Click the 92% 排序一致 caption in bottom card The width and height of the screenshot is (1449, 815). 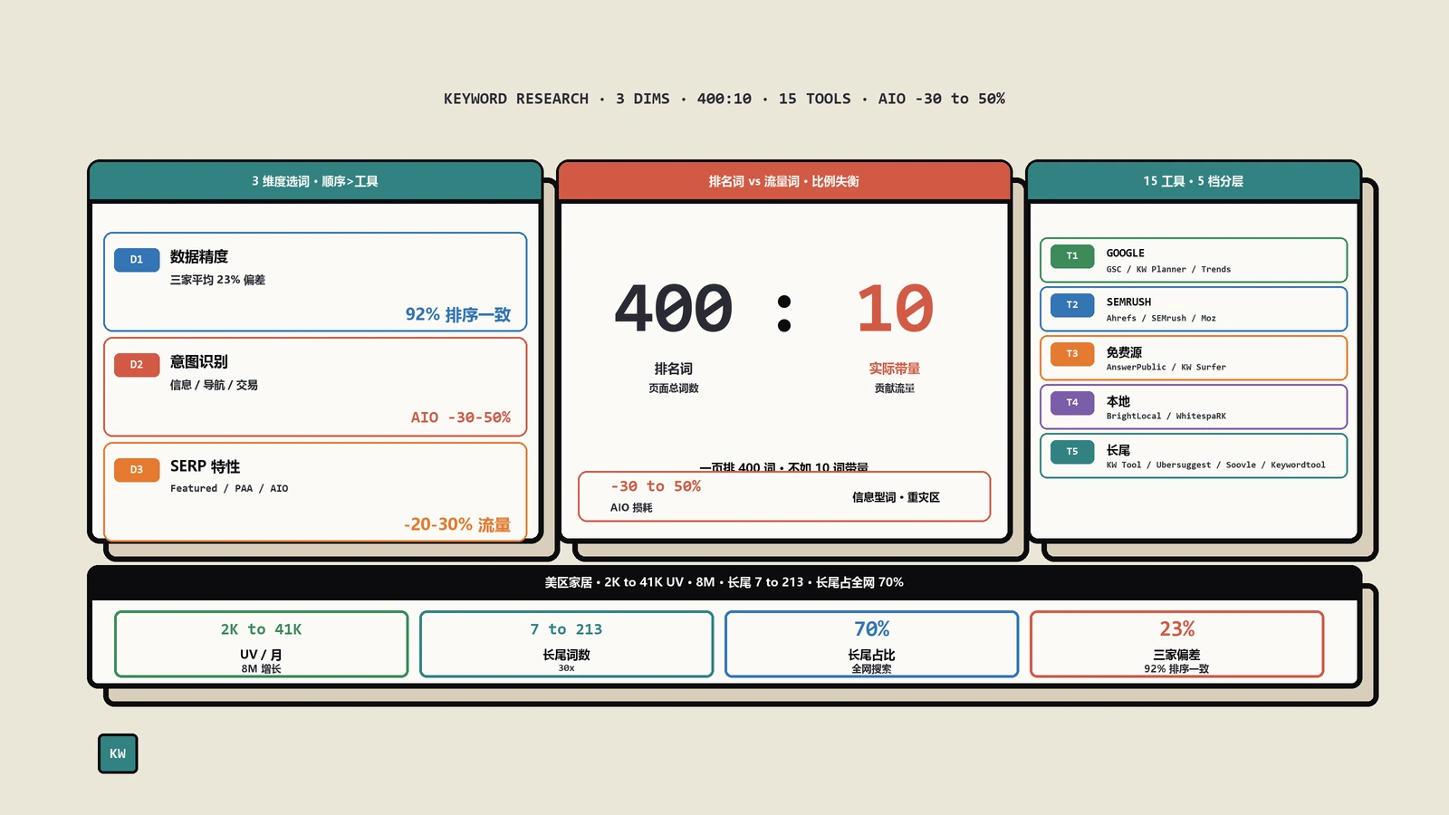1177,669
